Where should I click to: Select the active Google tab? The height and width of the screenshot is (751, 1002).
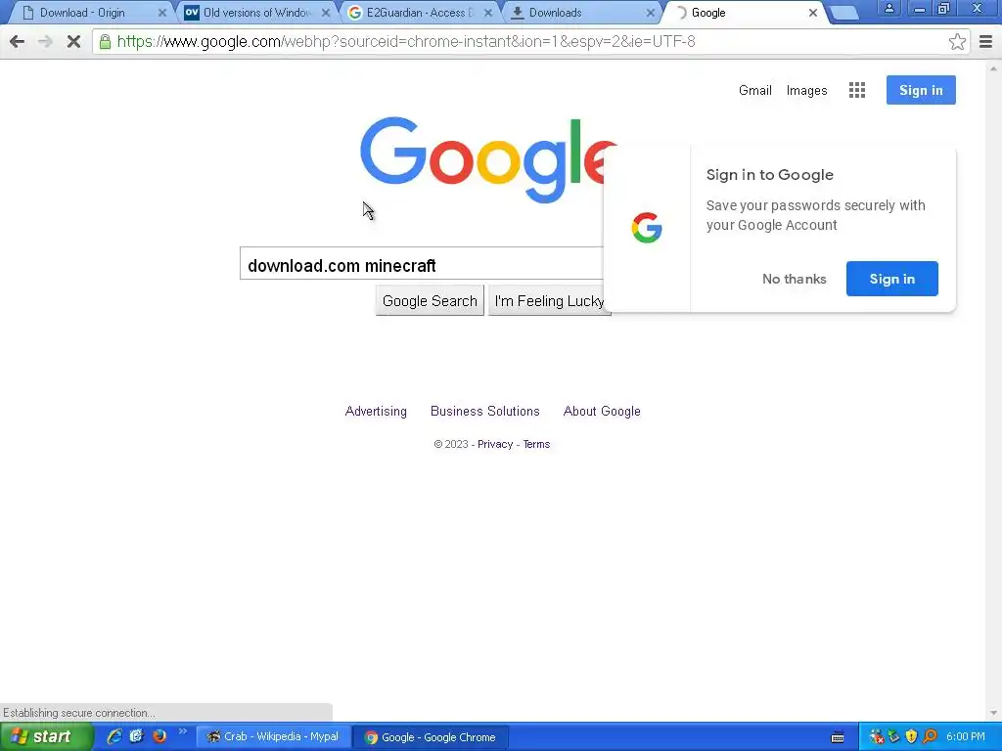(742, 13)
